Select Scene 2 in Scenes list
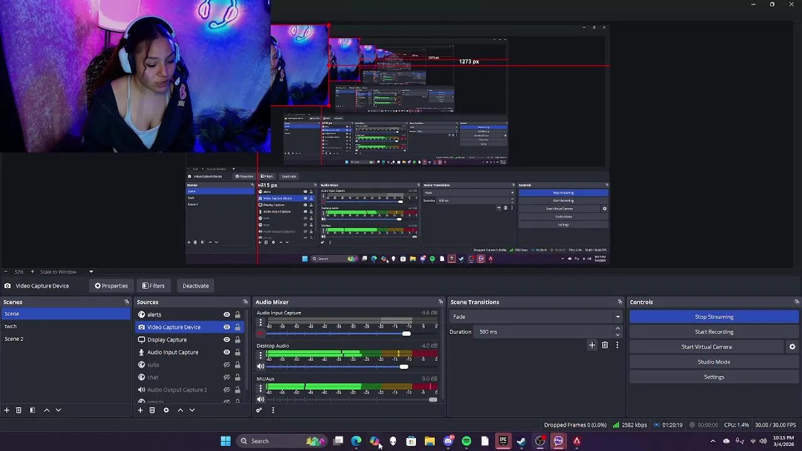Image resolution: width=802 pixels, height=451 pixels. [65, 339]
